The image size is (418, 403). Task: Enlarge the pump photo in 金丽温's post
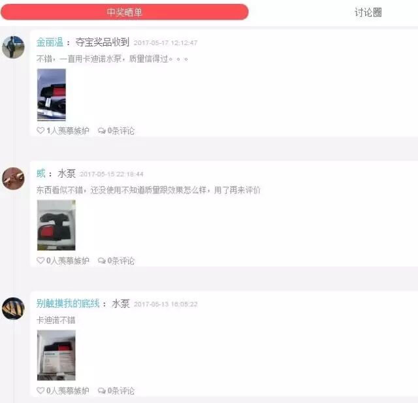point(52,95)
